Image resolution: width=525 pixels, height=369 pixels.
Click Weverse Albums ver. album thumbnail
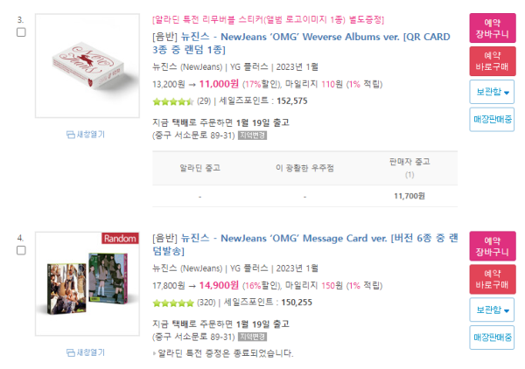[87, 66]
